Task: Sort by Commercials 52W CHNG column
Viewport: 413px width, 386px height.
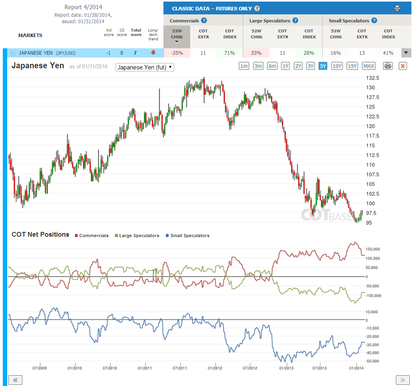Action: (177, 36)
